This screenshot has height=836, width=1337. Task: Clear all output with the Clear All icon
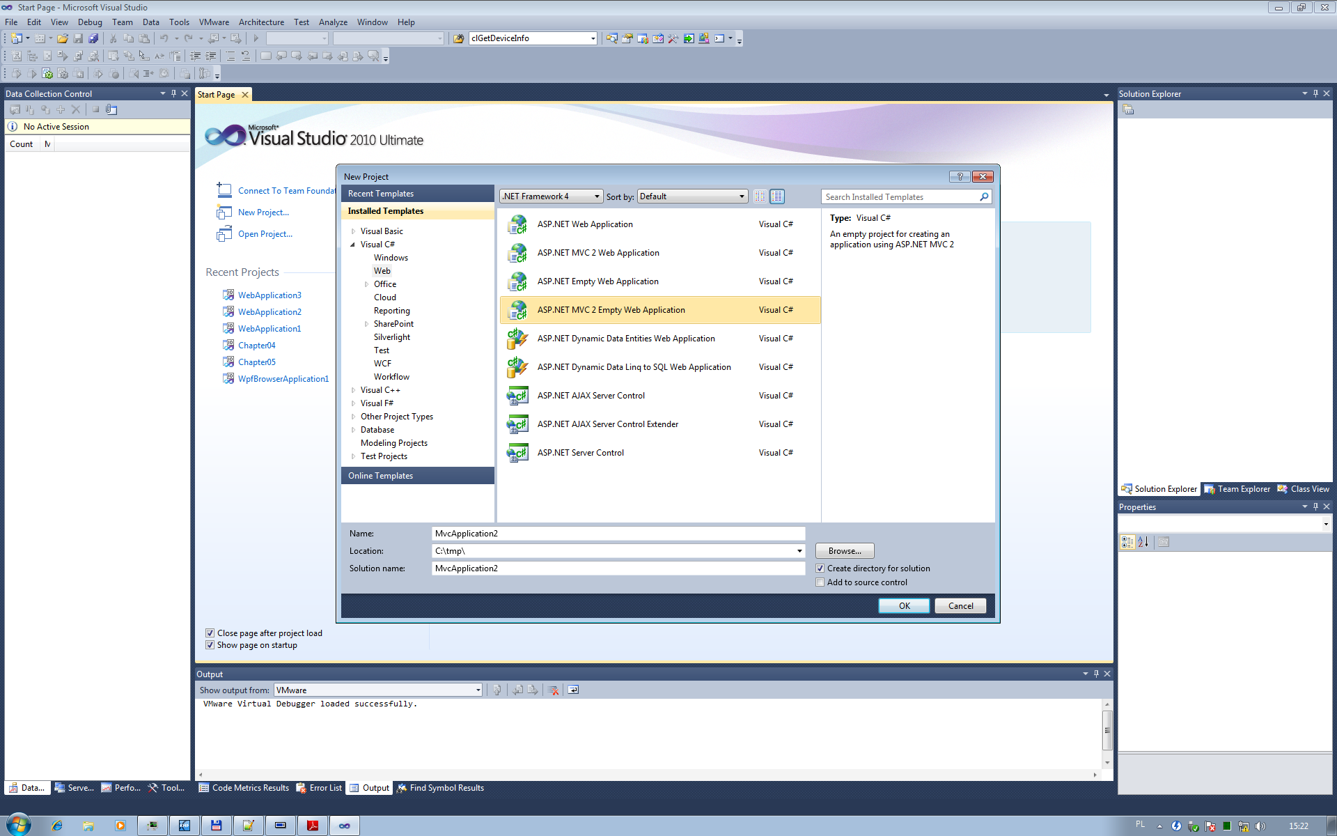click(x=554, y=690)
